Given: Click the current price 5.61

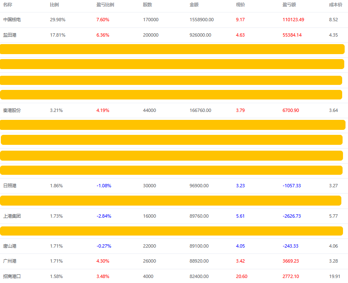Looking at the screenshot, I should [240, 216].
